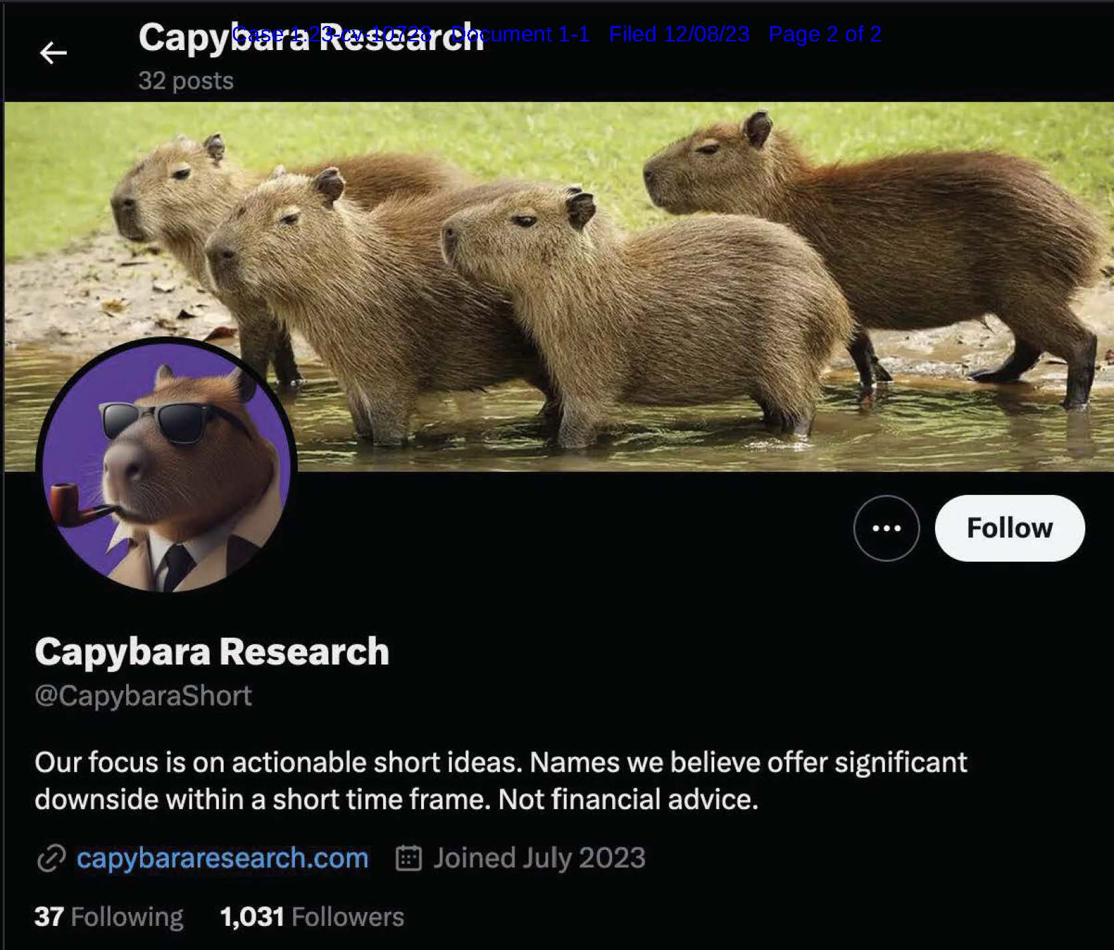
Task: Click the link chain icon beside the website
Action: click(51, 859)
